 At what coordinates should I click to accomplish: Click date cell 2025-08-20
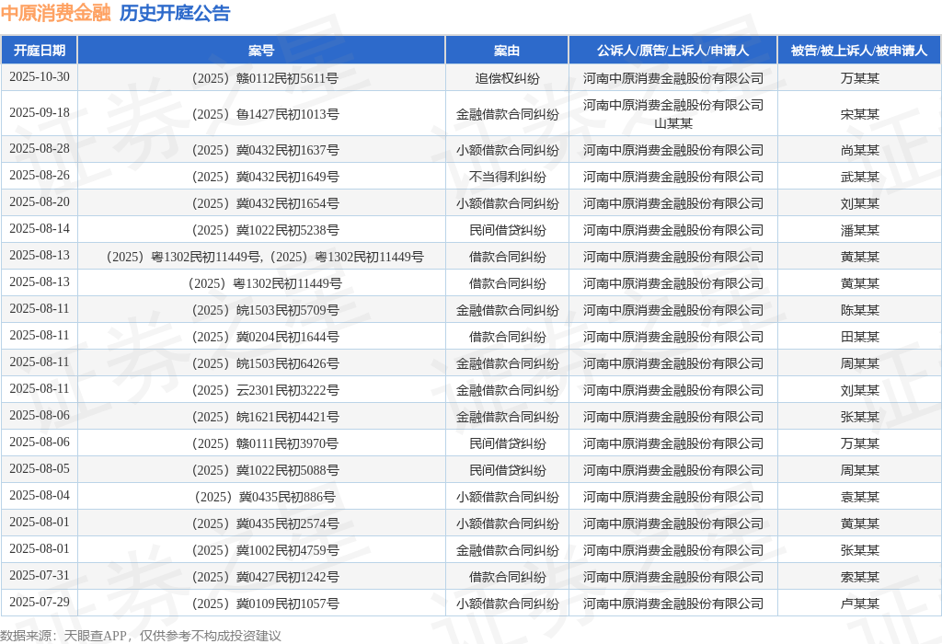[x=39, y=201]
